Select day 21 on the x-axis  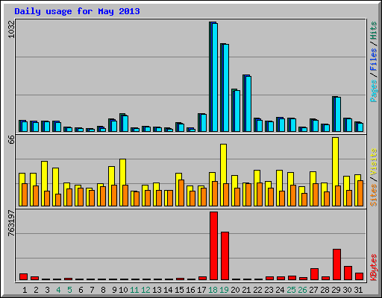click(246, 290)
